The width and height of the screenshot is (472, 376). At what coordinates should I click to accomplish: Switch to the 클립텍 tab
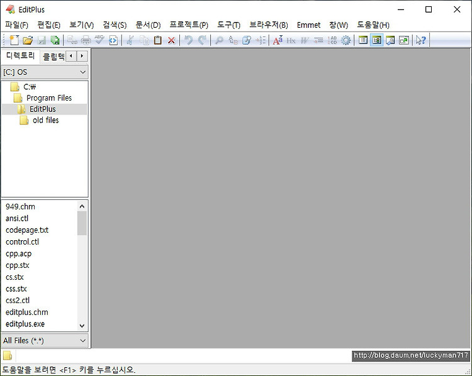(53, 56)
